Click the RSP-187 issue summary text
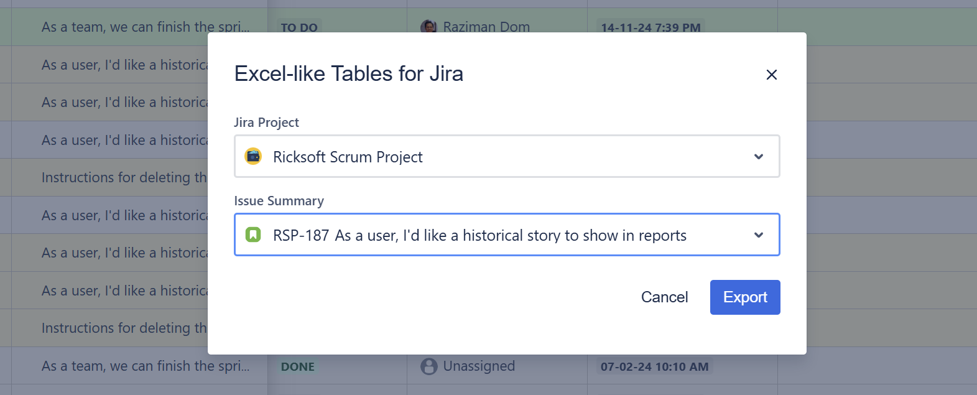Viewport: 977px width, 395px height. point(479,235)
